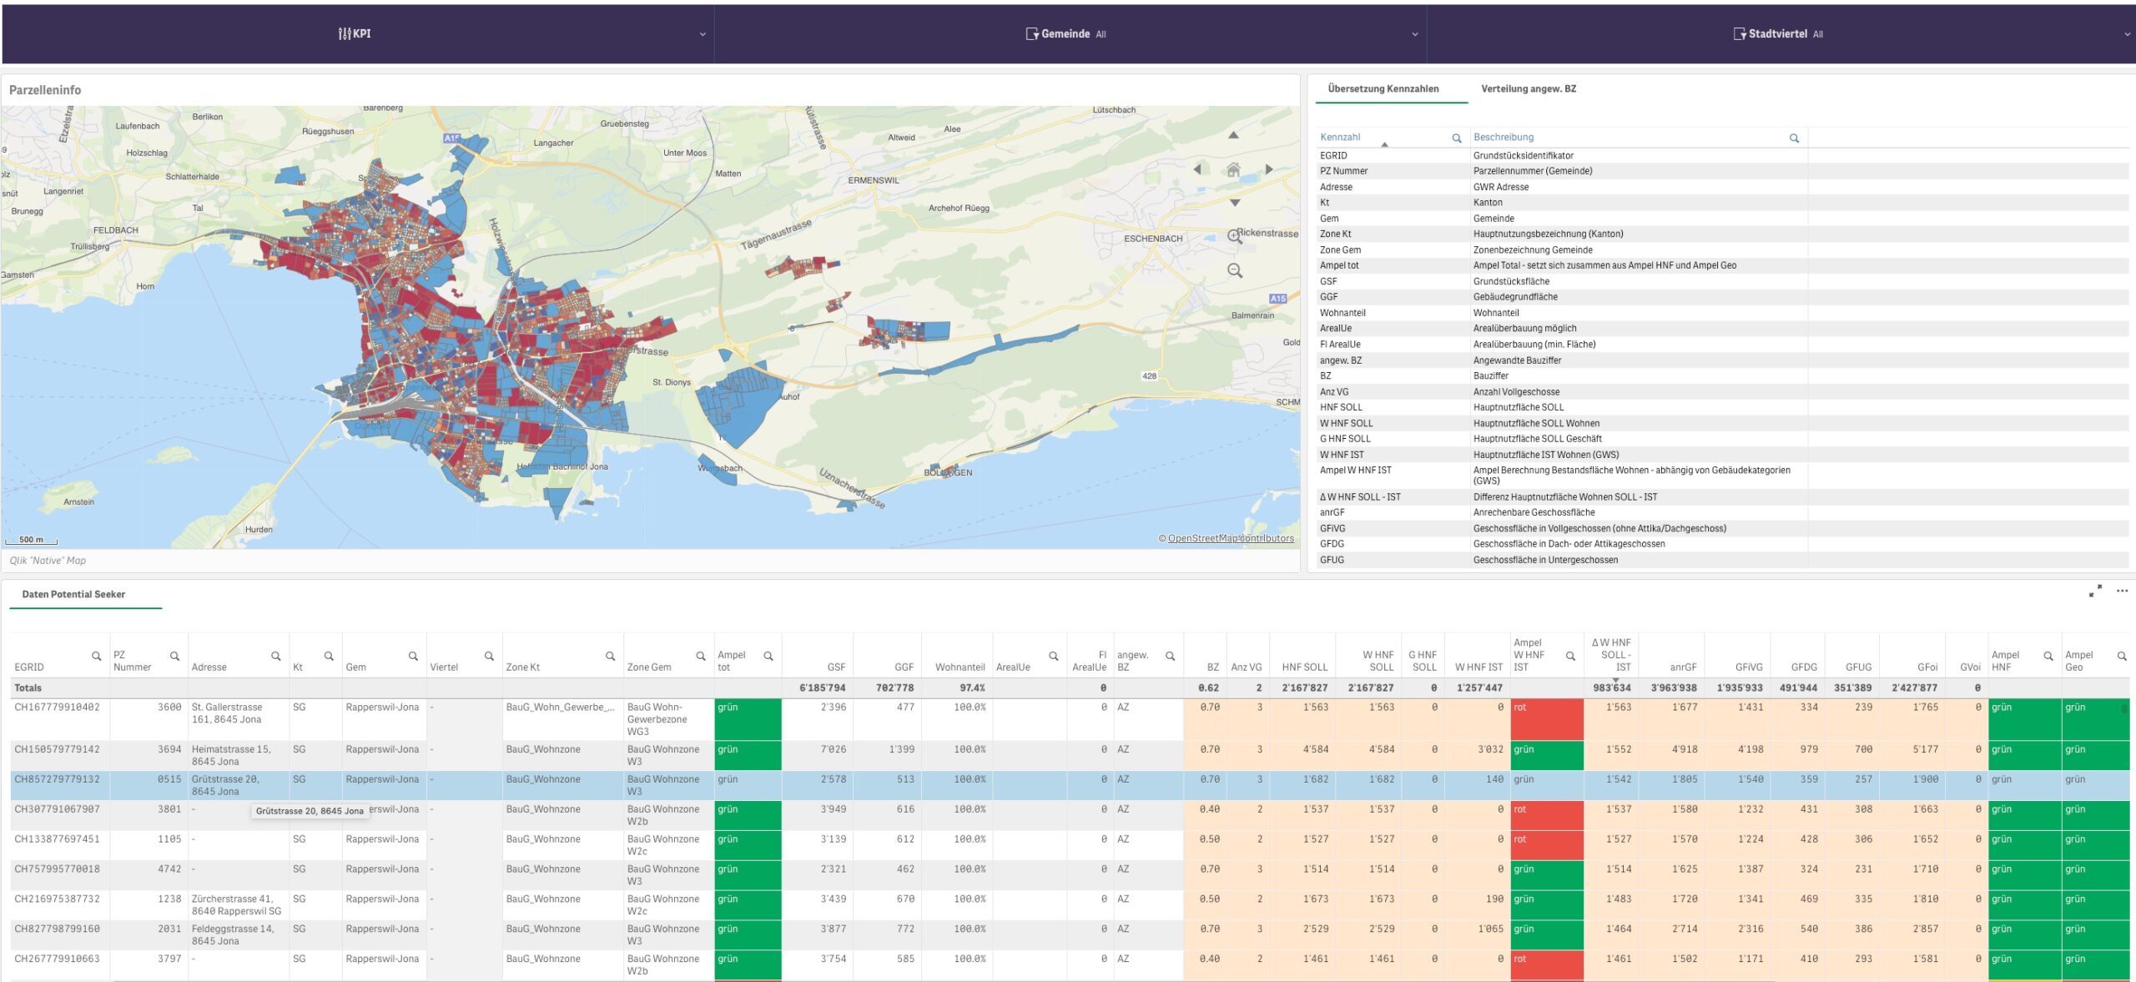This screenshot has width=2136, height=982.
Task: Open OpenStreetMap contributors link
Action: pos(1230,538)
